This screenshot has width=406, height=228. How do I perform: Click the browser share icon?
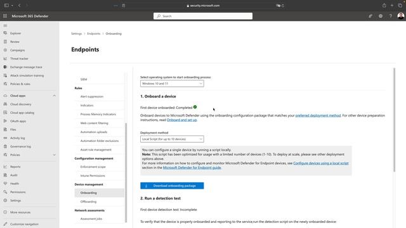point(384,6)
